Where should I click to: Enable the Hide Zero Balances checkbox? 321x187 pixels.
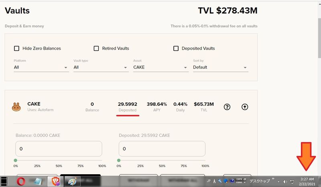coord(16,48)
